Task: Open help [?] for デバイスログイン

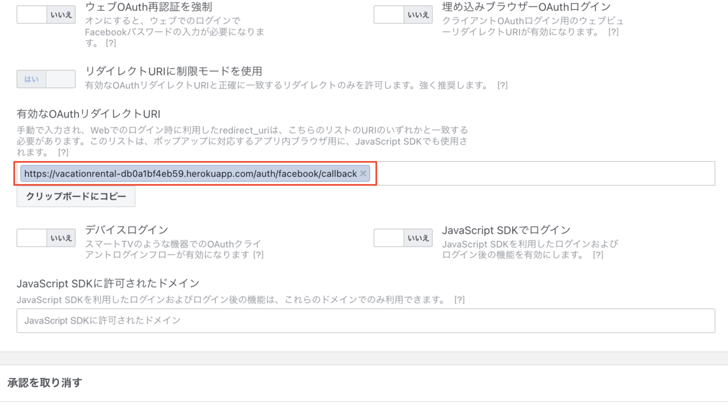Action: click(258, 255)
